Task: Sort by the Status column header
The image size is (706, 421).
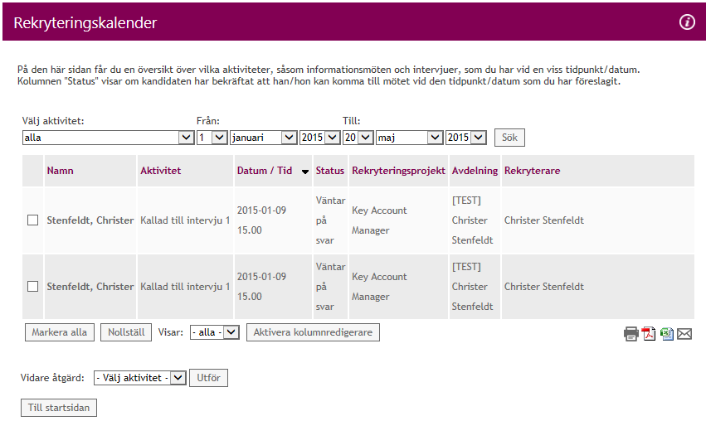Action: [x=329, y=171]
